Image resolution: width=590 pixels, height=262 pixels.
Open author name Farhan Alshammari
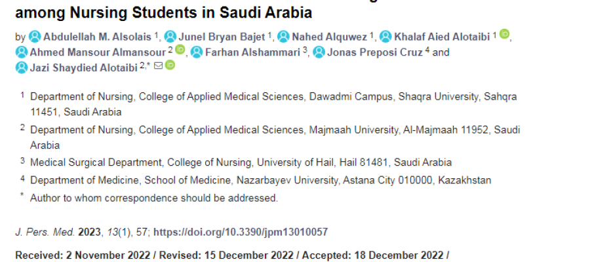coord(252,52)
